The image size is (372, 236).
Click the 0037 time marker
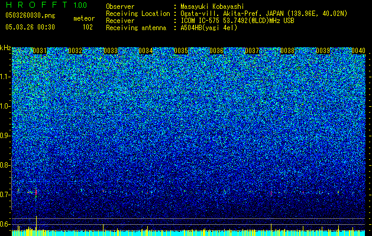(x=252, y=51)
